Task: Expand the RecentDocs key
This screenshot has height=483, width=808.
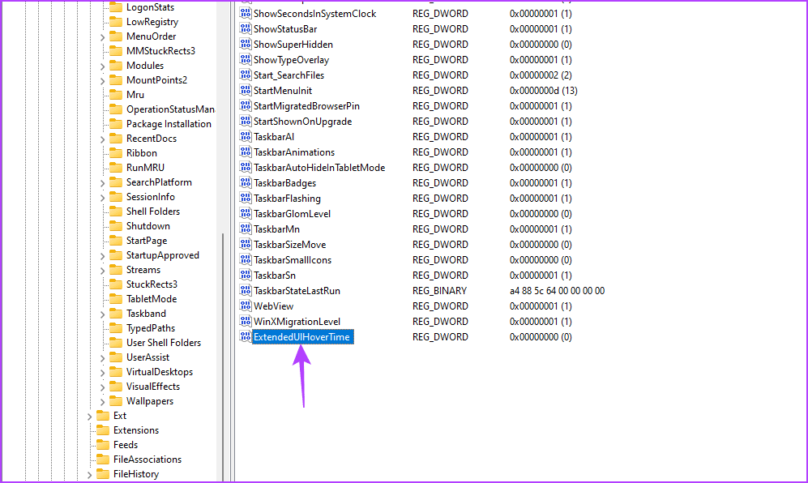Action: click(x=102, y=139)
